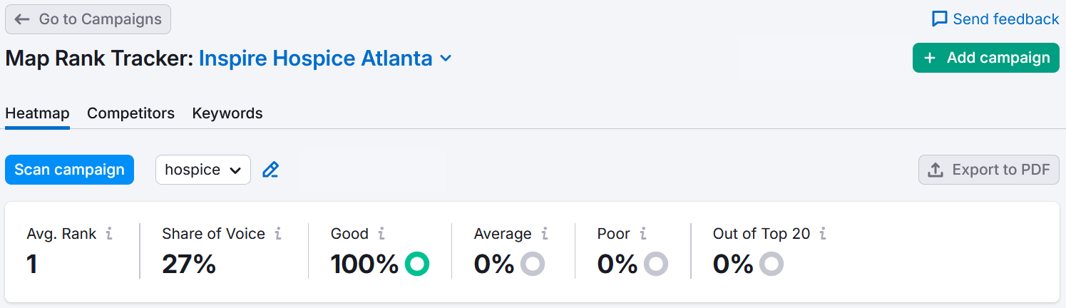The height and width of the screenshot is (308, 1066).
Task: Click info icon beside Average metric
Action: click(x=545, y=233)
